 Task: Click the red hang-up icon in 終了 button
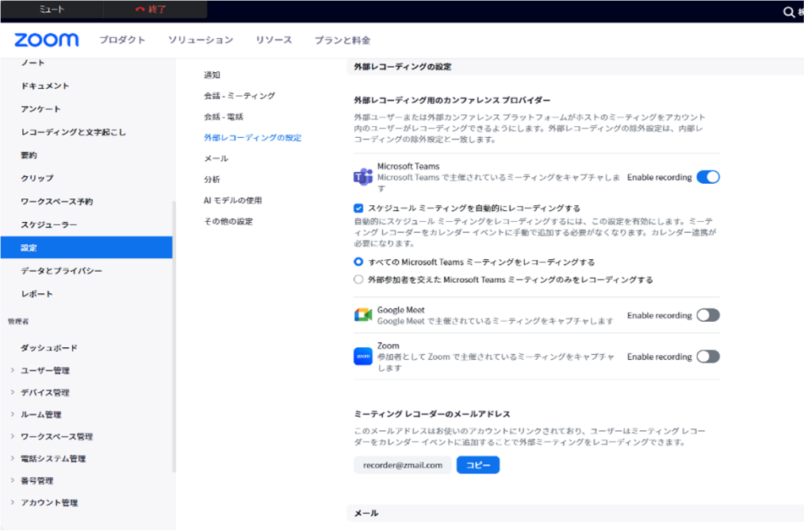click(140, 10)
